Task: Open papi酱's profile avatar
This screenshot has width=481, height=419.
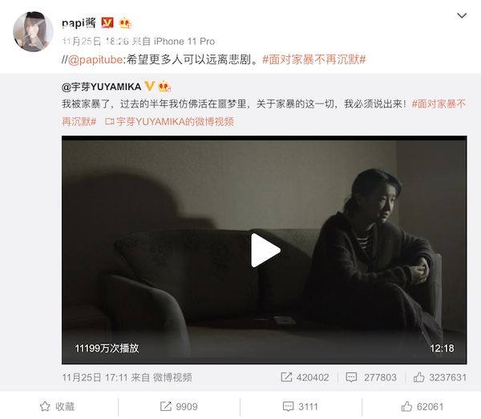Action: (33, 31)
